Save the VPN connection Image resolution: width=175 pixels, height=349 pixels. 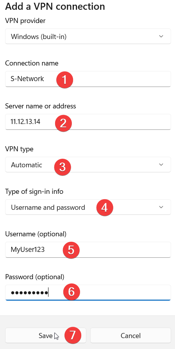click(x=46, y=335)
